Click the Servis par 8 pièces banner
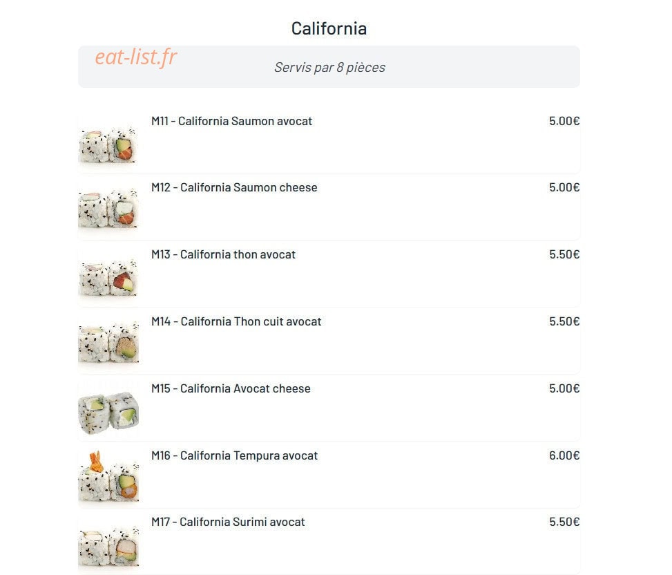The height and width of the screenshot is (575, 672). coord(329,67)
